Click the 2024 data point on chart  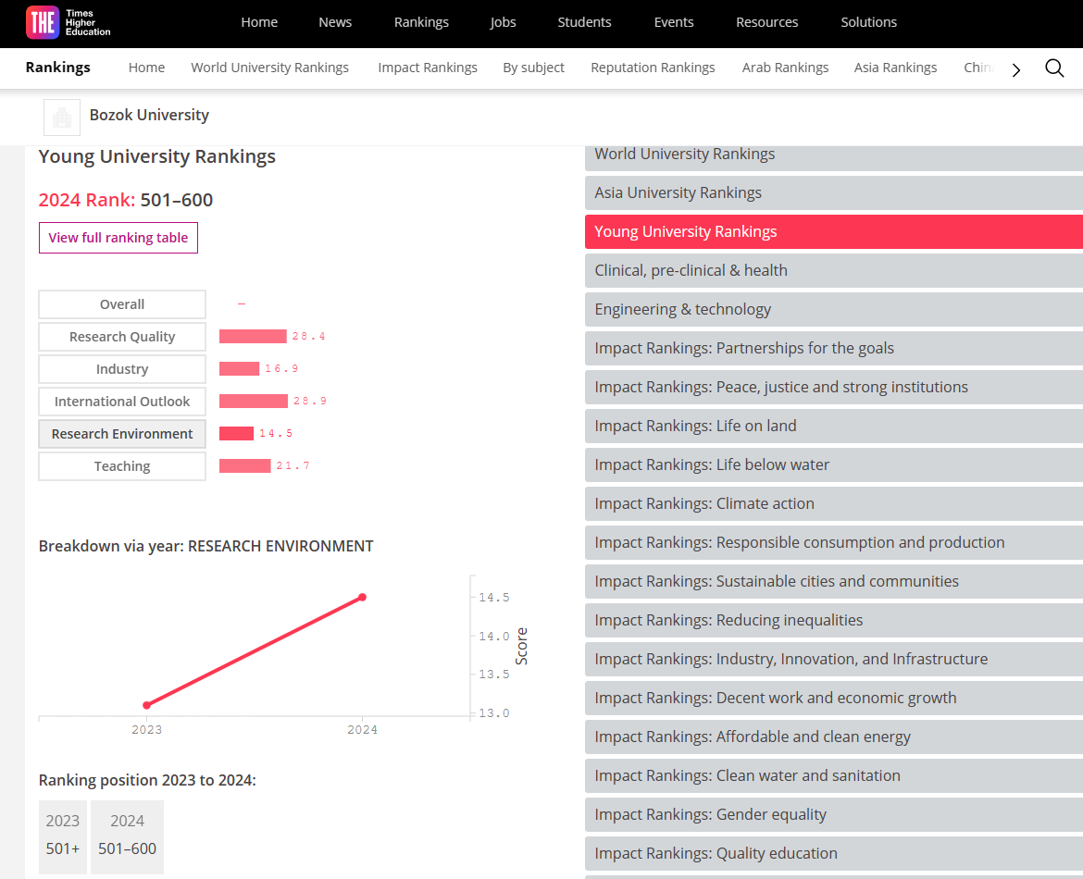tap(362, 597)
